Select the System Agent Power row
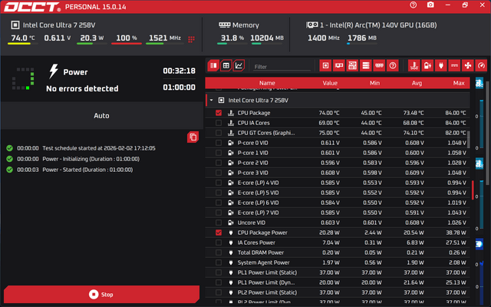The height and width of the screenshot is (307, 491). [338, 262]
